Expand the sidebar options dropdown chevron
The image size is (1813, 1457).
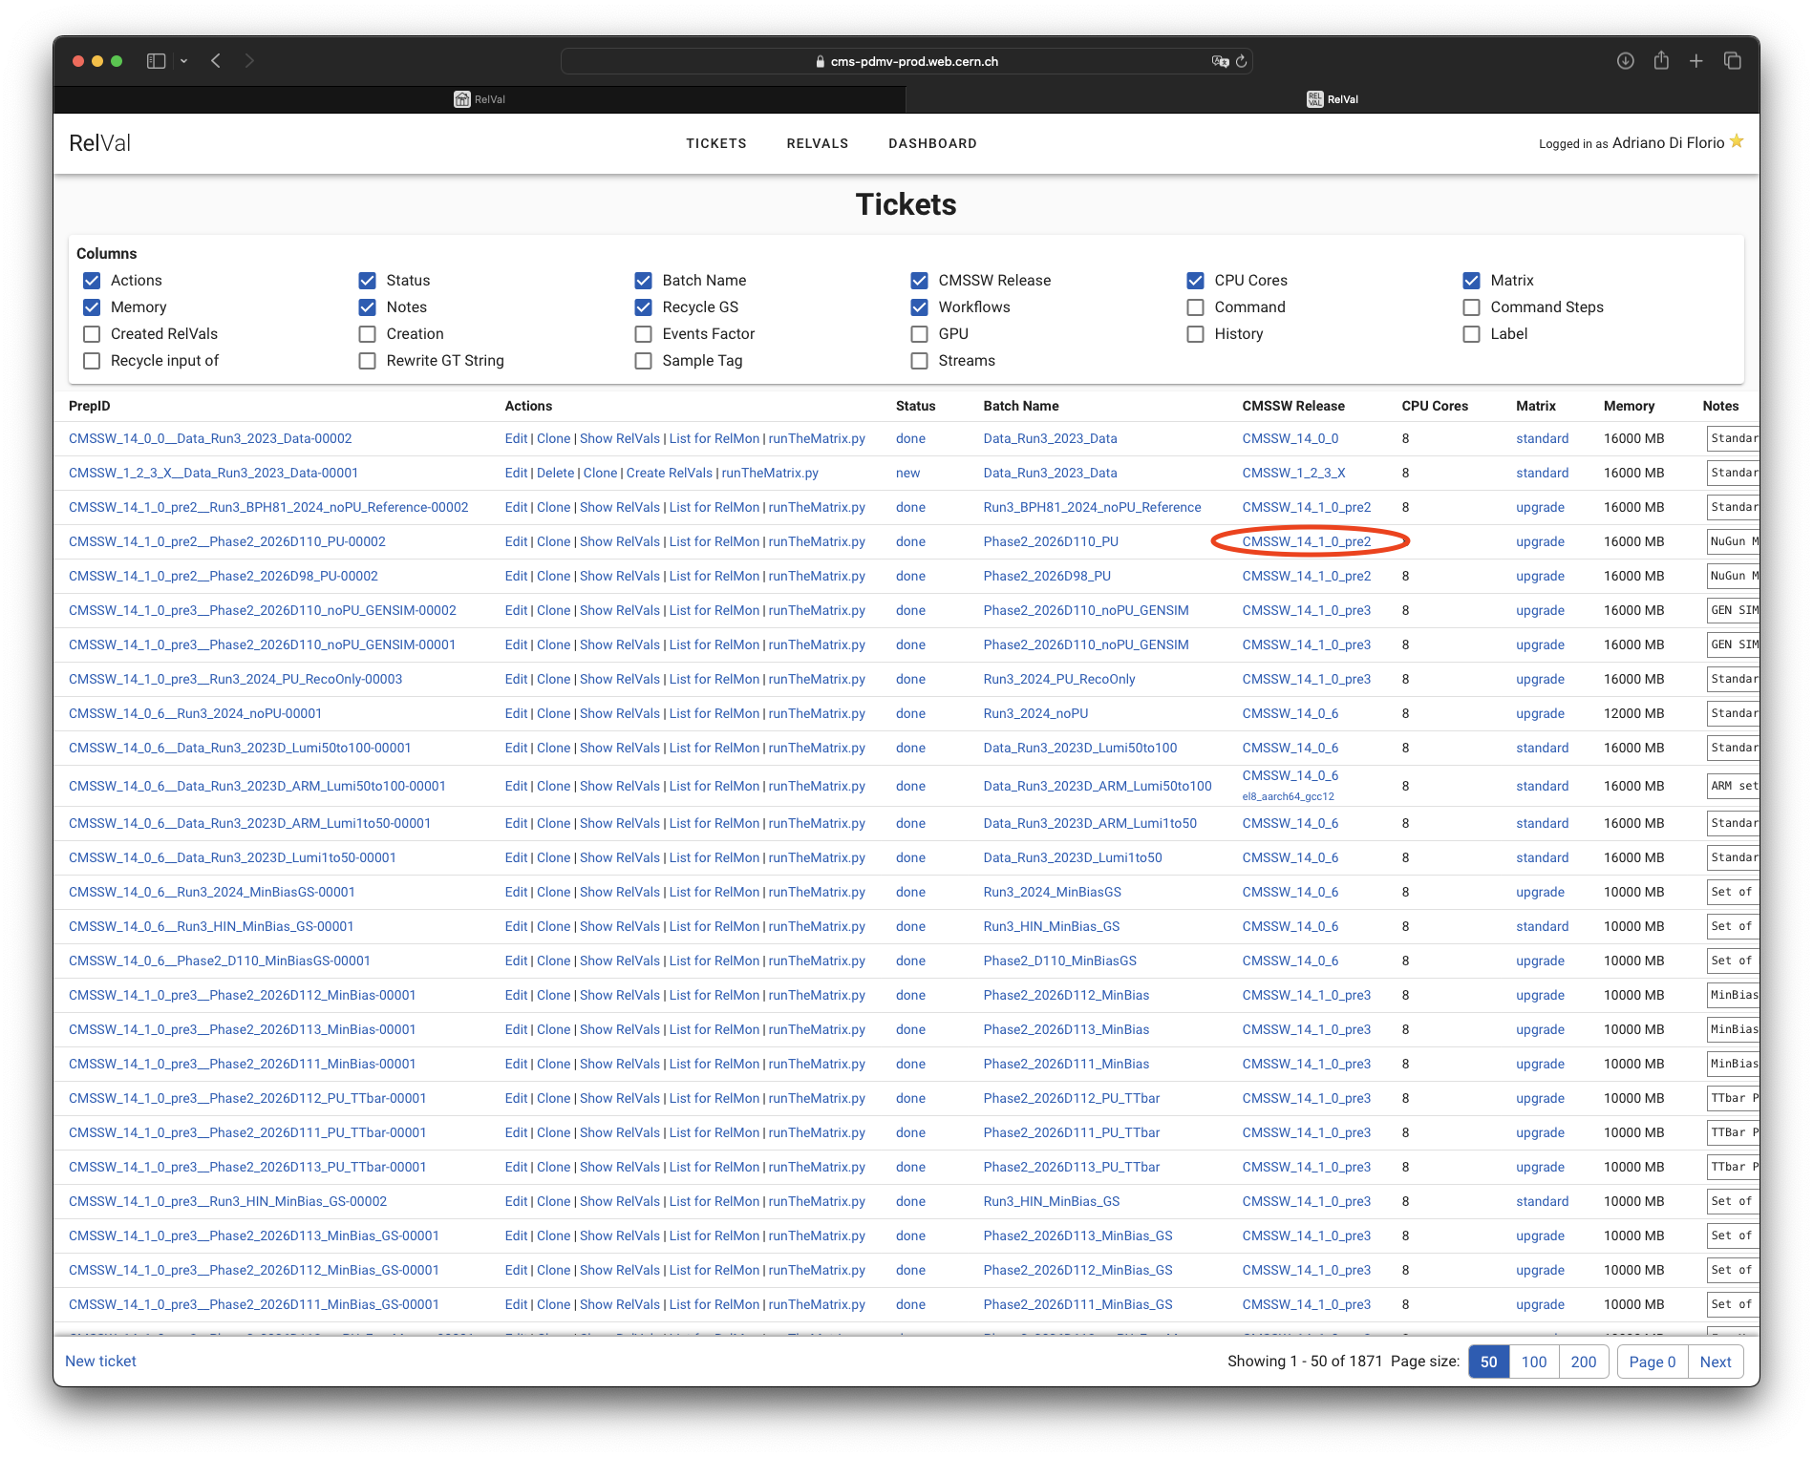(x=183, y=61)
